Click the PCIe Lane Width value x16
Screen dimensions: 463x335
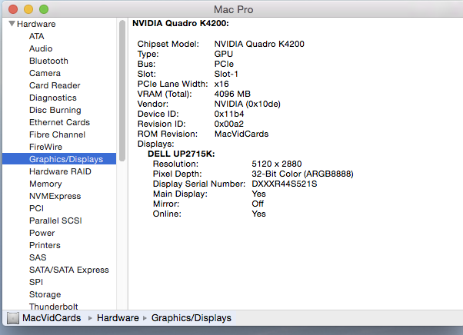pos(222,84)
